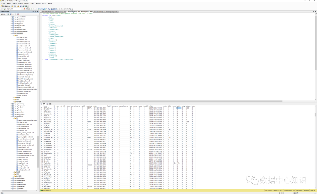Click the Specify Values for Template Parameters icon
Image resolution: width=317 pixels, height=194 pixels.
tap(70, 9)
